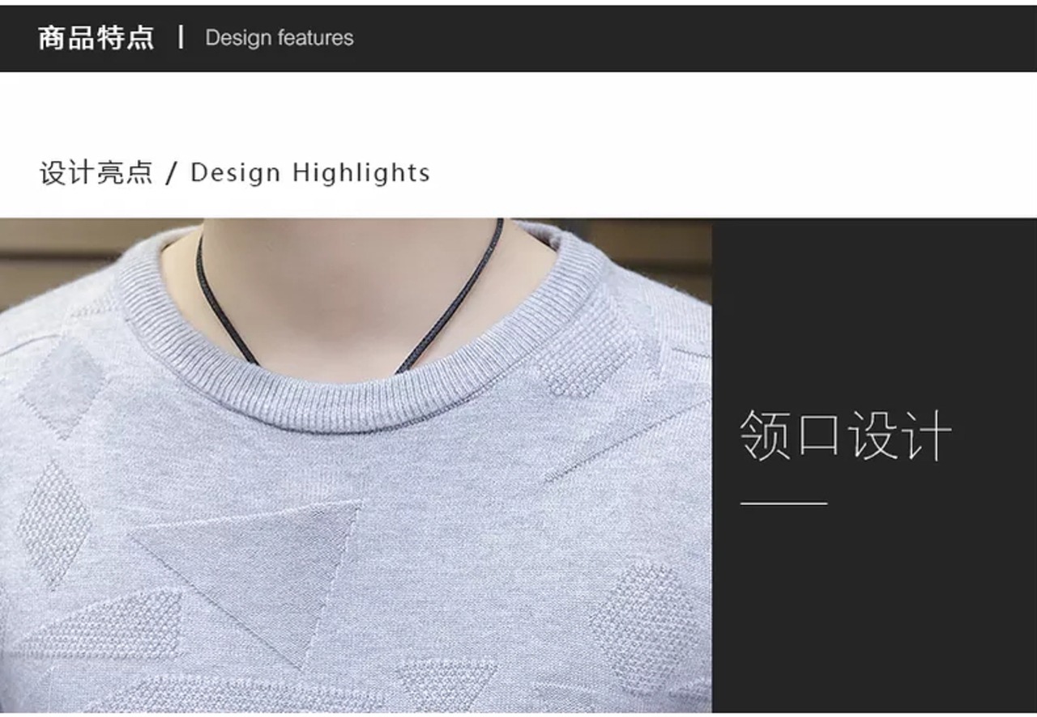Viewport: 1037px width, 717px height.
Task: Click the slash between 设计亮点 and Design Highlights
Action: (171, 173)
